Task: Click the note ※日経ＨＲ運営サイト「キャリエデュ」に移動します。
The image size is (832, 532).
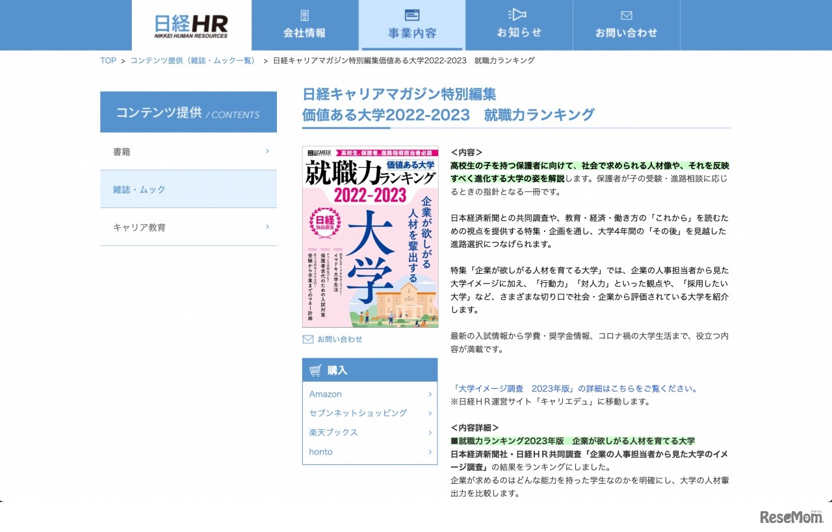Action: pos(551,401)
